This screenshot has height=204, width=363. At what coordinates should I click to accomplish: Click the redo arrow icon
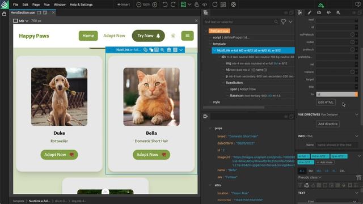tap(173, 5)
